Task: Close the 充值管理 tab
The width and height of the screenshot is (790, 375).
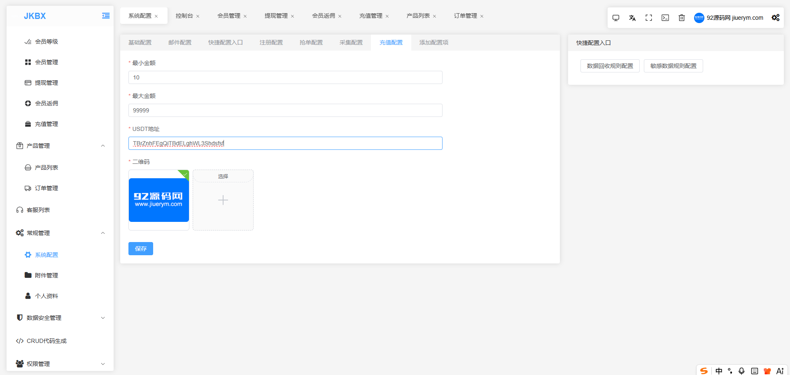Action: click(x=387, y=16)
